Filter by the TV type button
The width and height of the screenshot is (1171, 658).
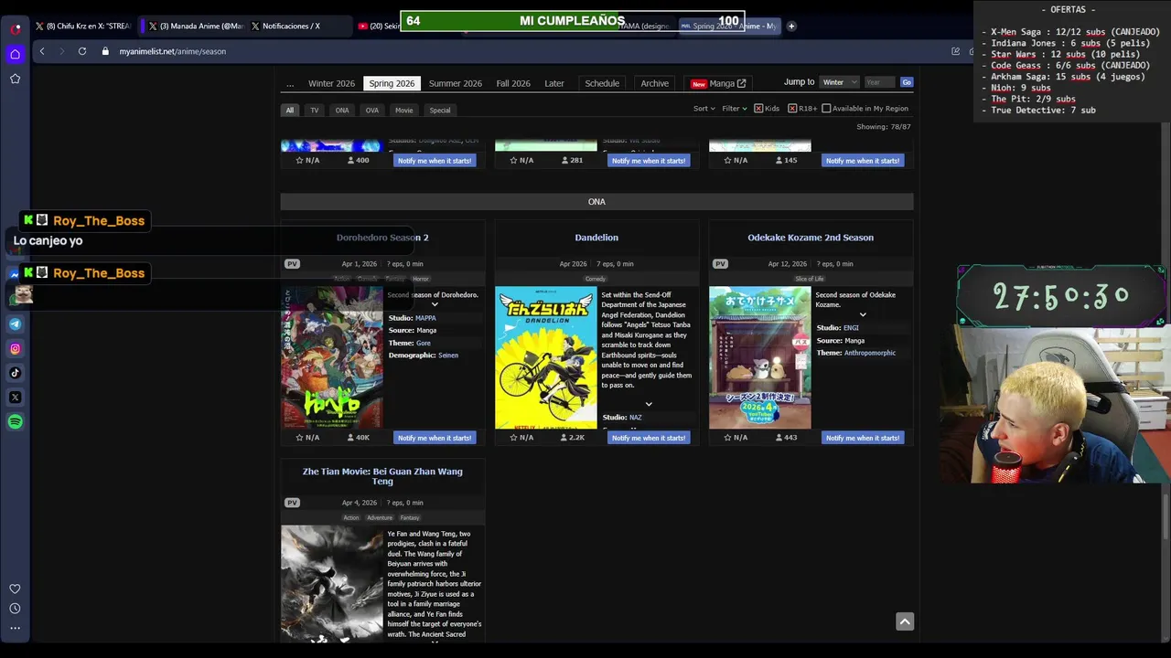[315, 110]
